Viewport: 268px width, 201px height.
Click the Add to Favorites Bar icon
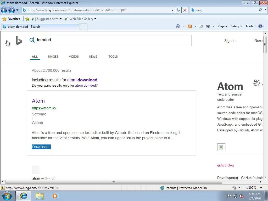click(27, 19)
